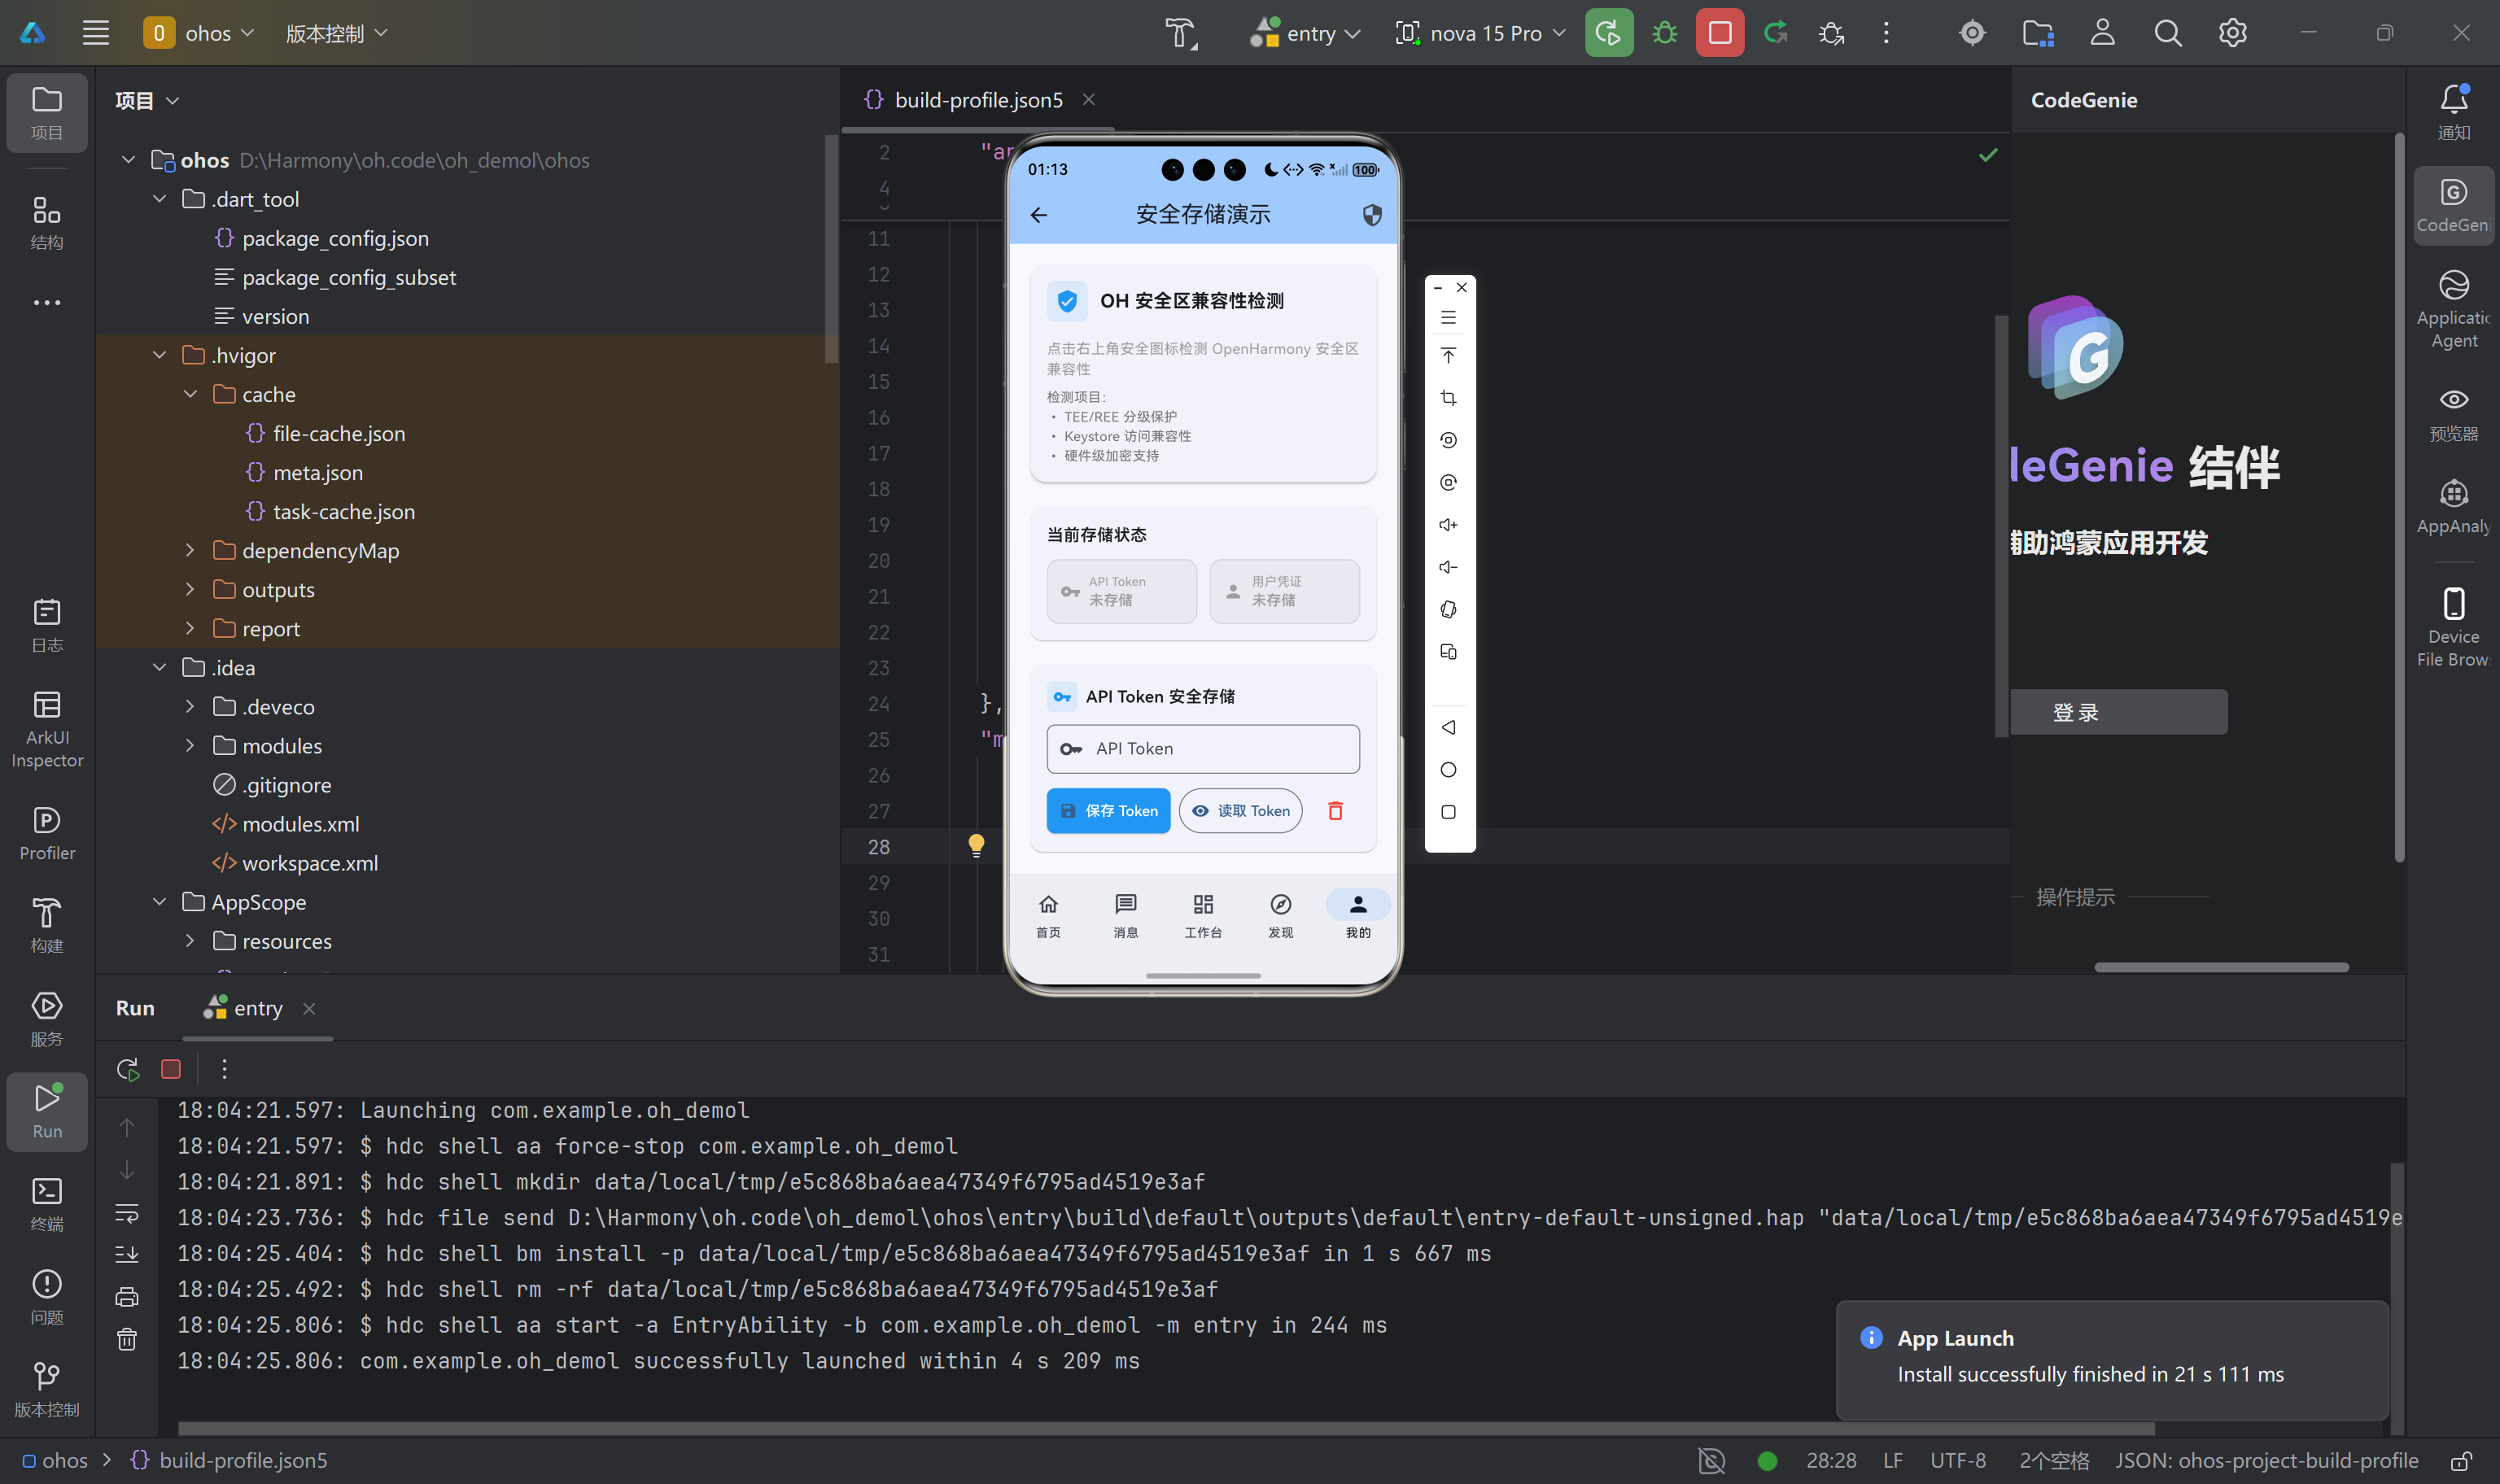Collapse the .hvigor folder
The image size is (2500, 1484).
click(x=159, y=355)
